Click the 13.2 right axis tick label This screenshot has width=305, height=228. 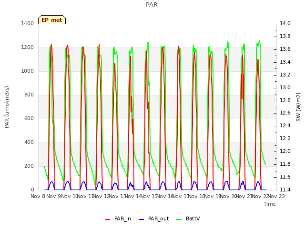pyautogui.click(x=285, y=75)
